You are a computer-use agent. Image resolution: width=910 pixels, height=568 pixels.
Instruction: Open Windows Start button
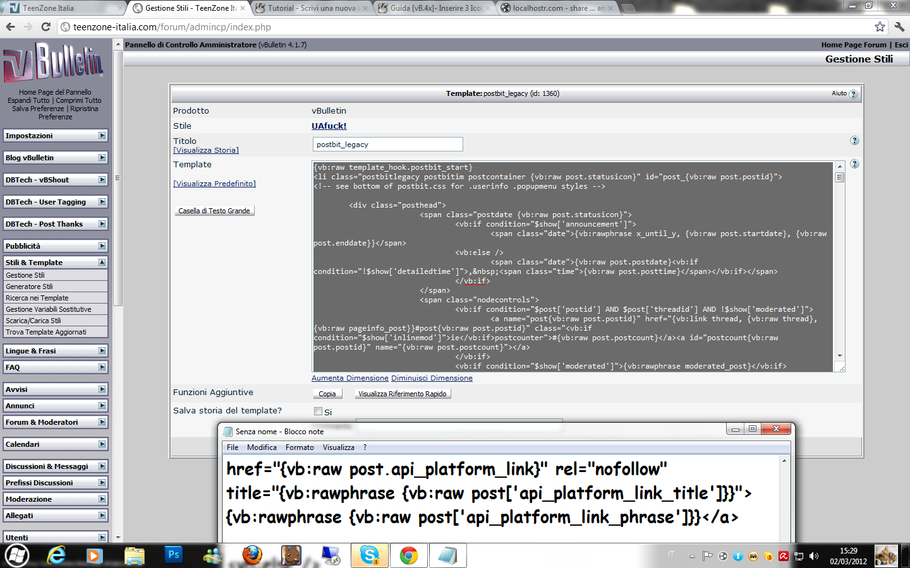coord(17,556)
